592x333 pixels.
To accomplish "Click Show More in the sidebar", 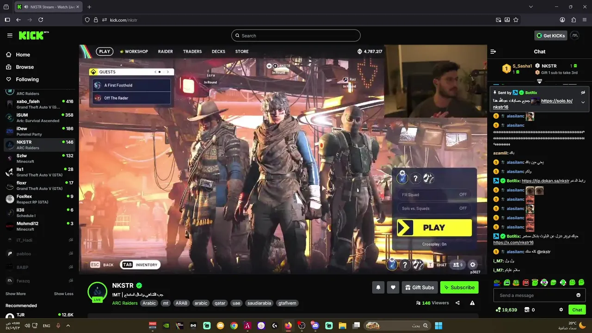I will coord(16,294).
